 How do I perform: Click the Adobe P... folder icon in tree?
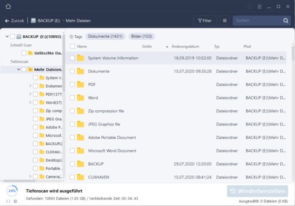[x=42, y=127]
